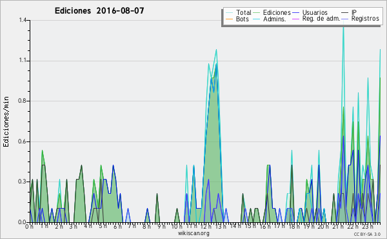The width and height of the screenshot is (387, 239).
Task: Click the '9 h' x-axis tick label
Action: (162, 226)
